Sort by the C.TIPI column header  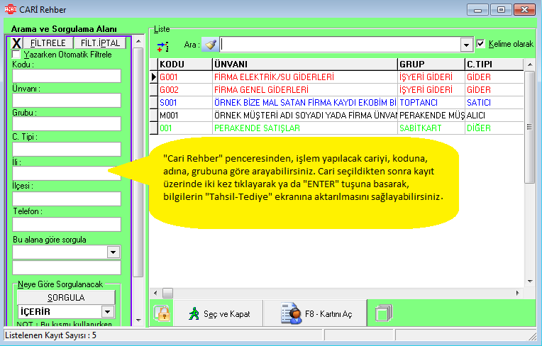point(494,65)
